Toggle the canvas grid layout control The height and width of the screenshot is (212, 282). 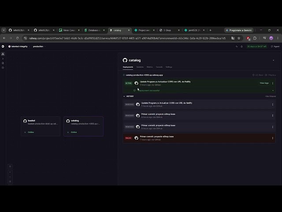click(x=10, y=167)
